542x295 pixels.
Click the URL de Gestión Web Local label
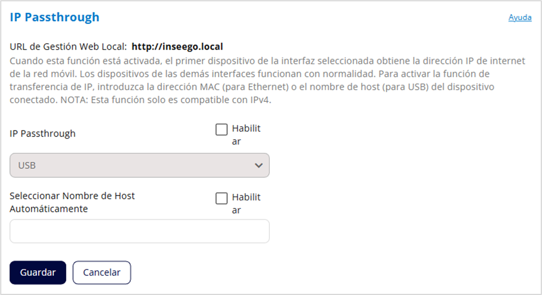tap(68, 46)
